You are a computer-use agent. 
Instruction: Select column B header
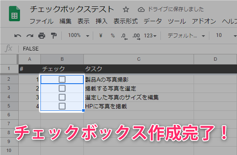(x=62, y=59)
